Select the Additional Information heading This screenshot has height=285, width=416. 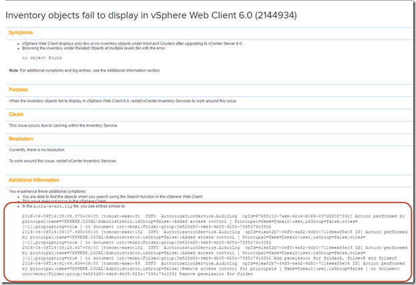click(x=34, y=180)
